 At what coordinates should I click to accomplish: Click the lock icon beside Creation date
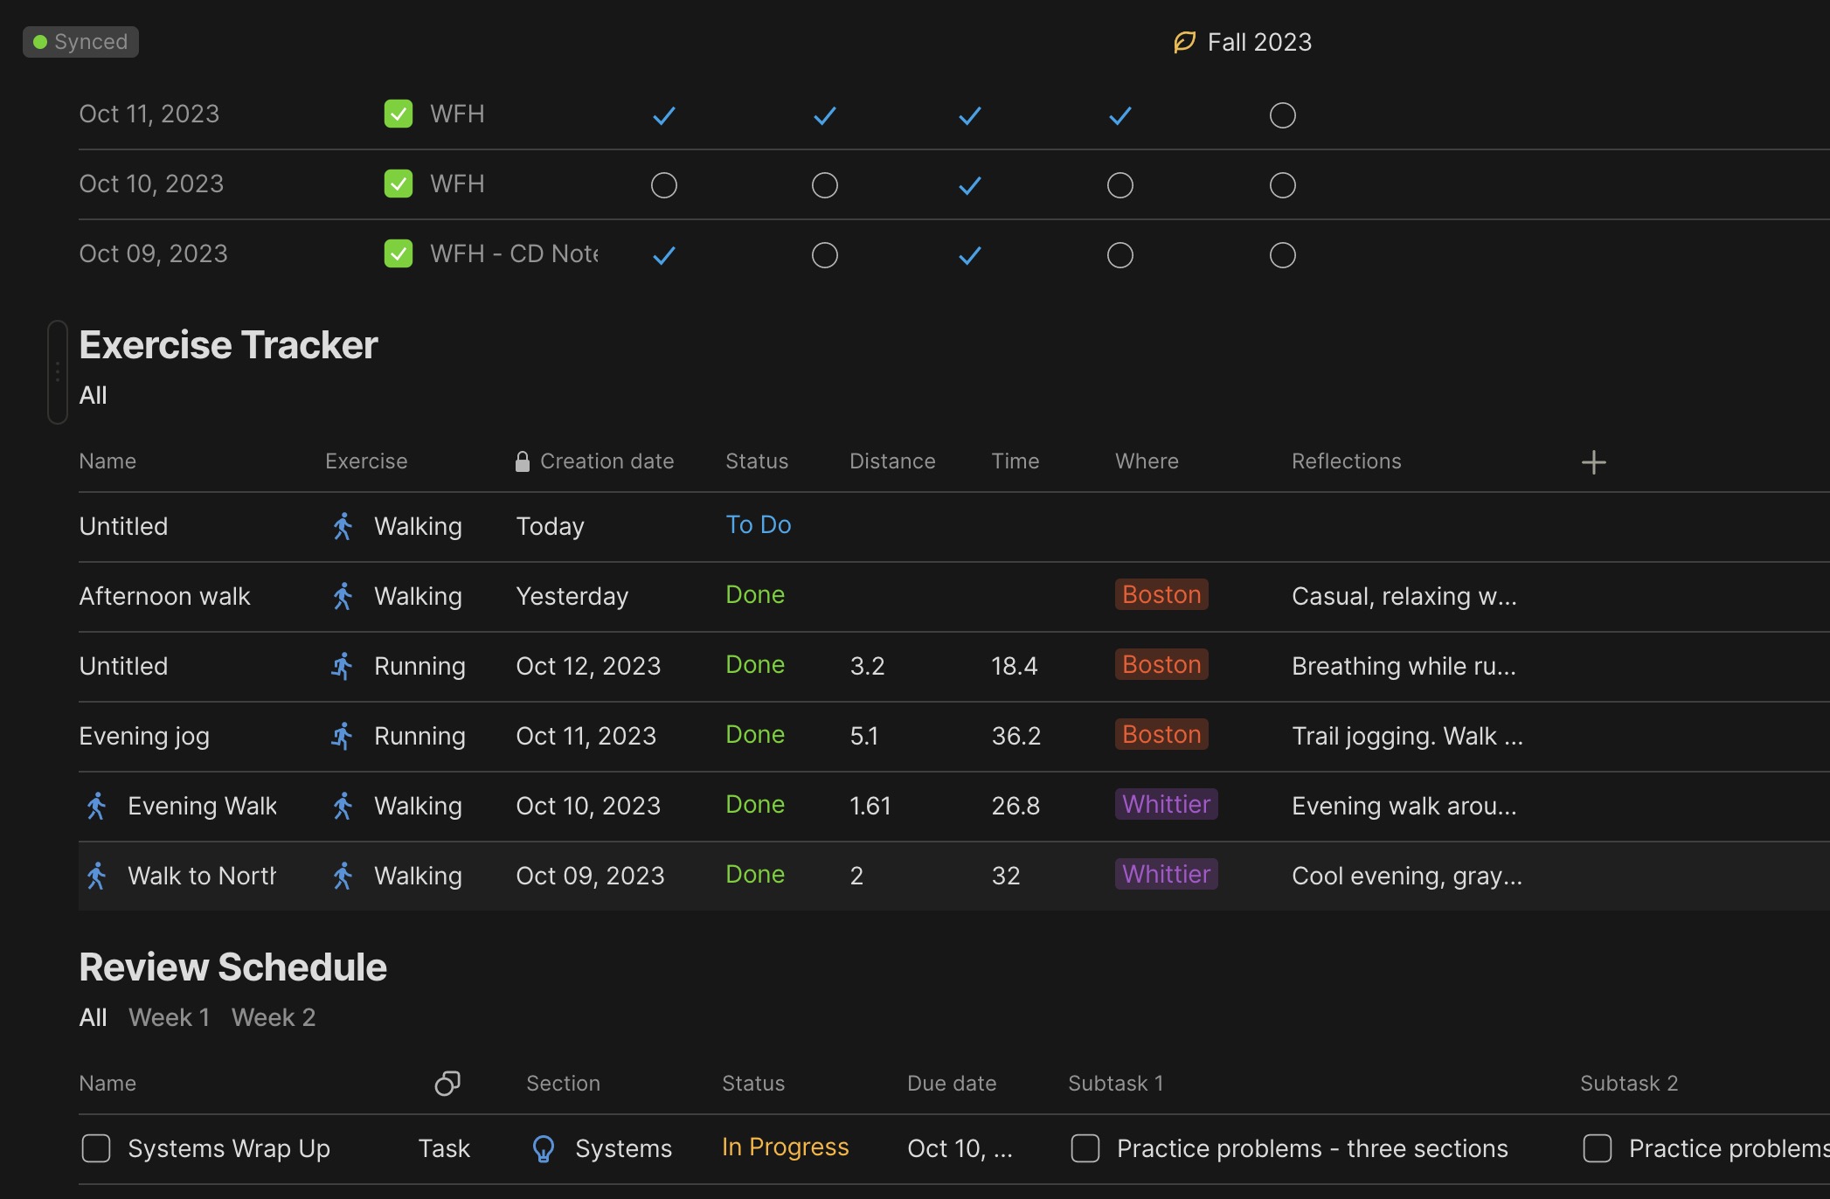tap(523, 461)
